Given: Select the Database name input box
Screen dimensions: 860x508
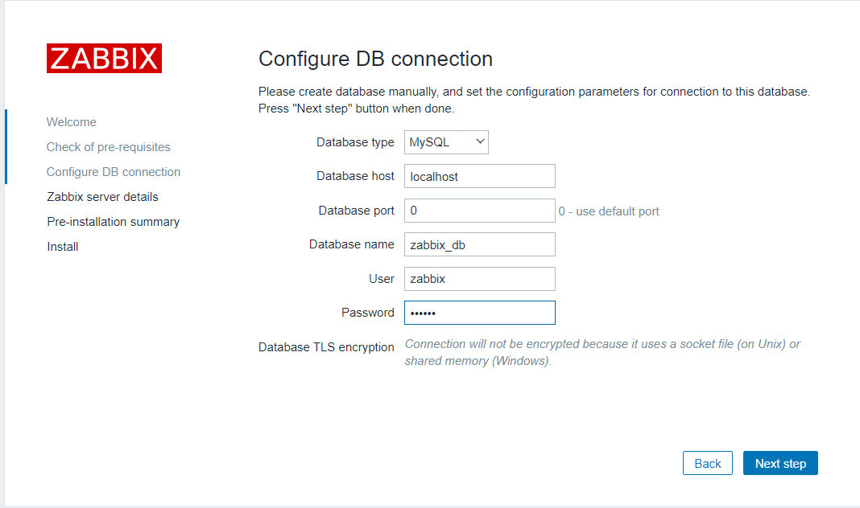Looking at the screenshot, I should coord(480,244).
